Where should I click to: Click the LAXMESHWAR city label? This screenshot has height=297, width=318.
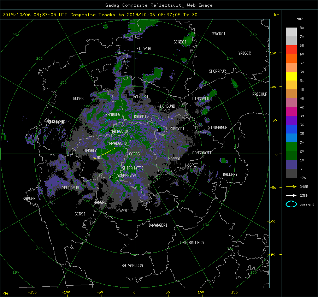[x=125, y=176]
